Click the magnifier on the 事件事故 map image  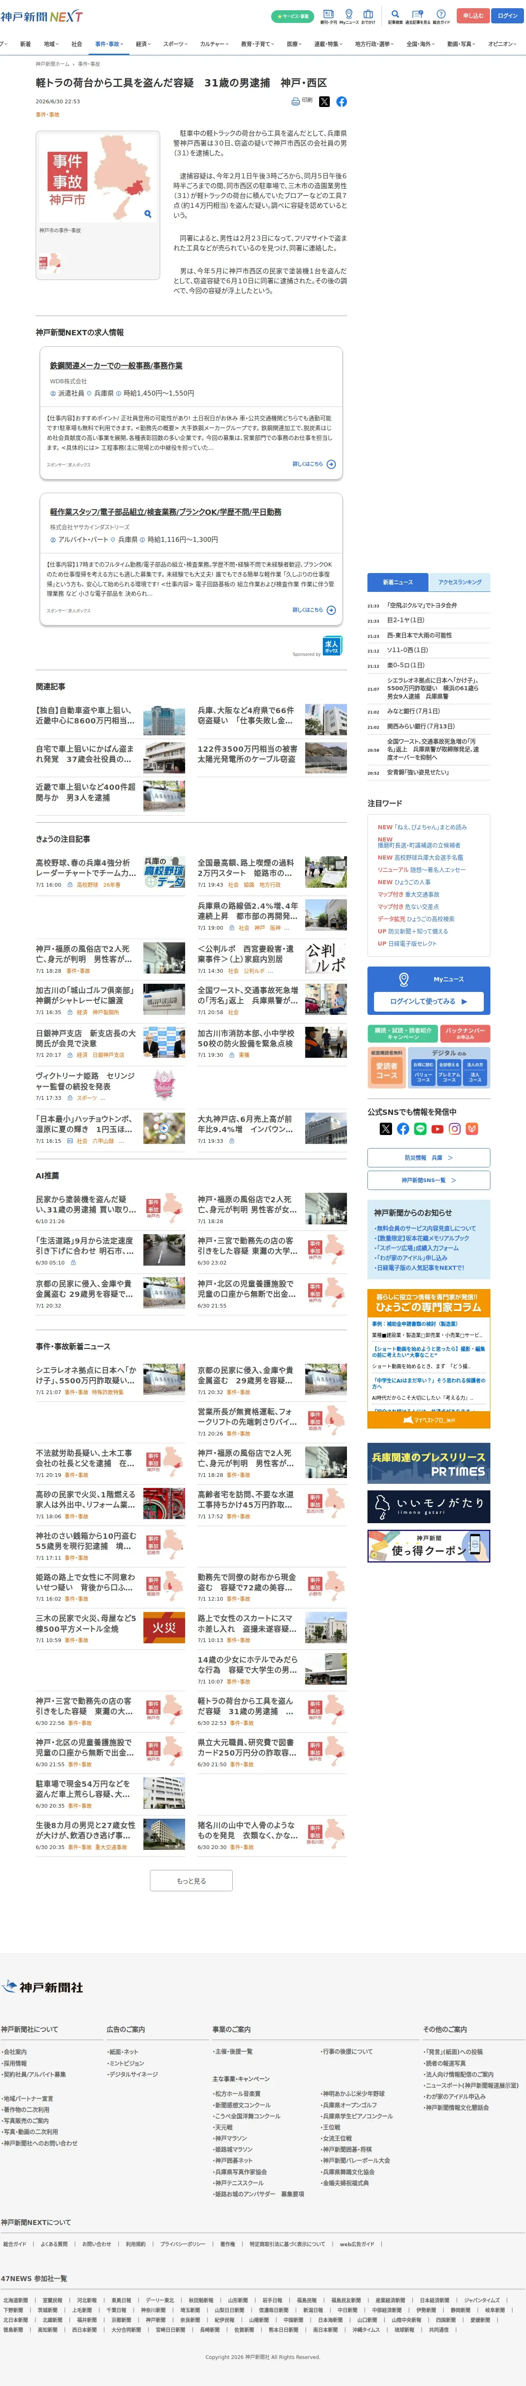click(x=147, y=214)
